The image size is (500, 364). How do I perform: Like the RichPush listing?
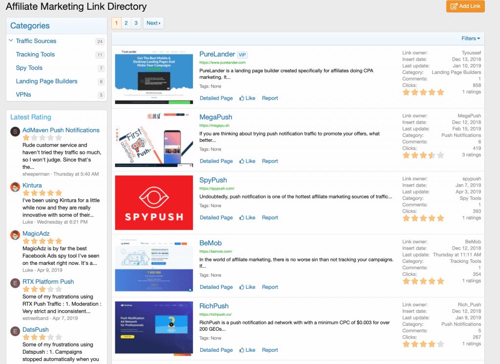click(x=248, y=350)
